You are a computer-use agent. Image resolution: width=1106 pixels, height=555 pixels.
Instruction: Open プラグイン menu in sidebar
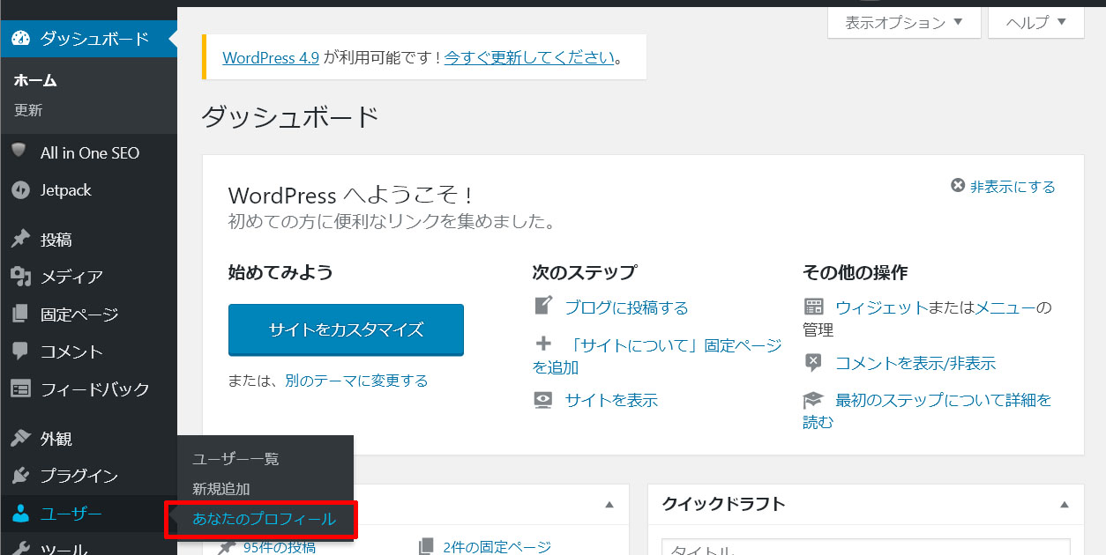click(x=88, y=476)
